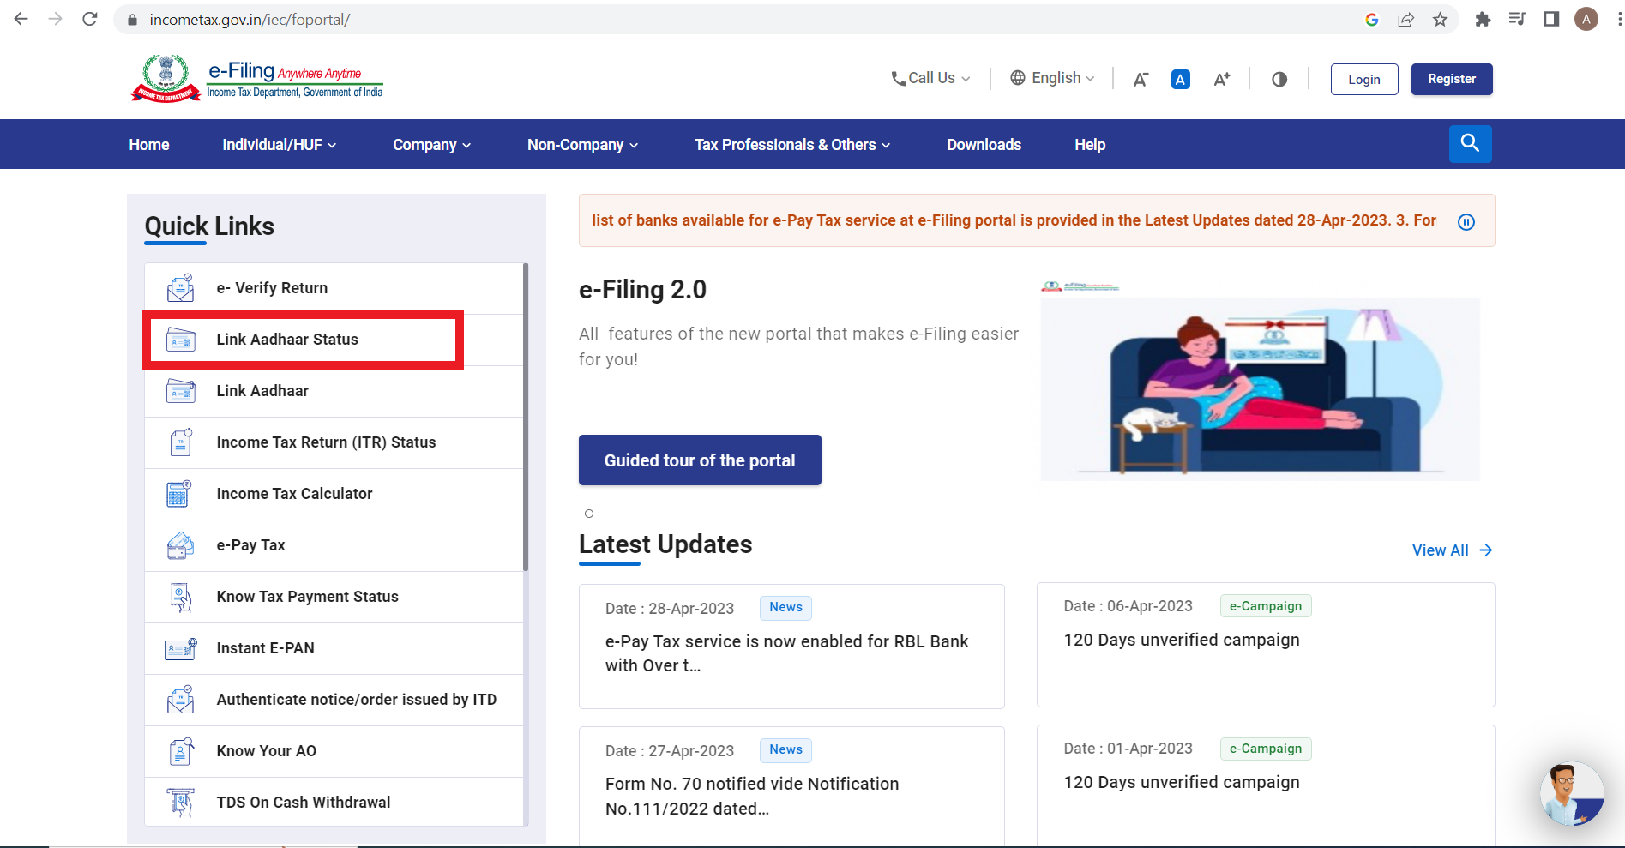
Task: Reset to default font size A icon
Action: (1181, 79)
